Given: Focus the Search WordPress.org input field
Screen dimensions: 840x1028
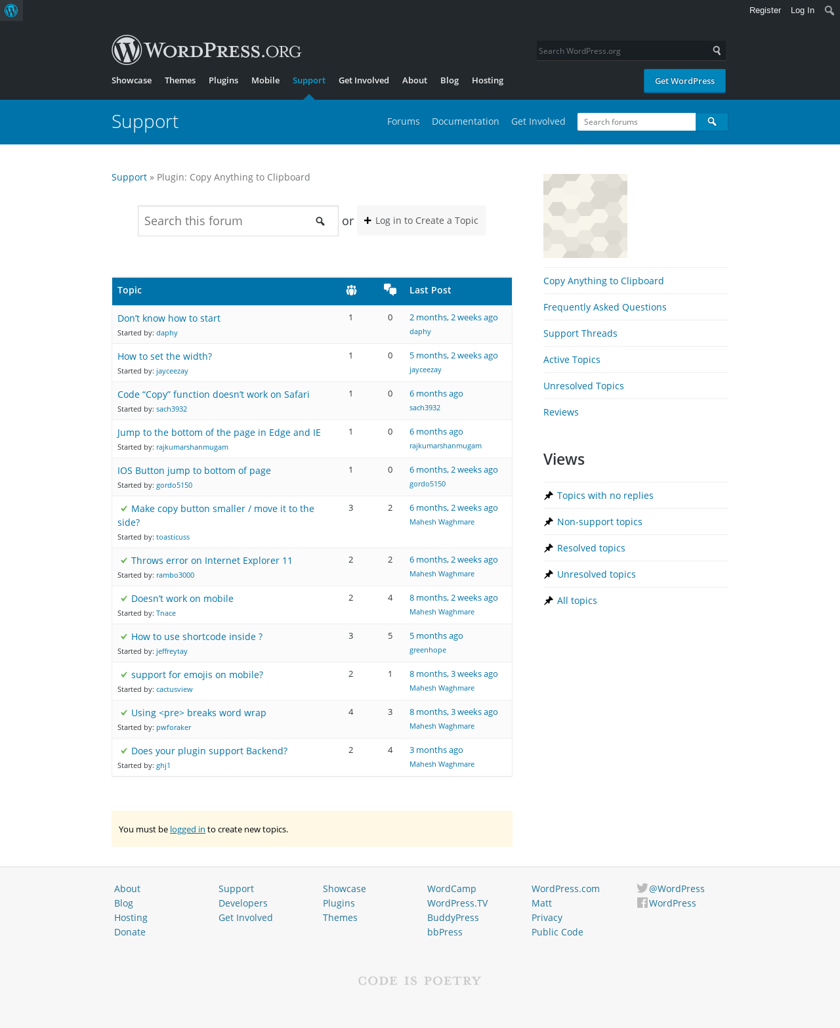Looking at the screenshot, I should (x=623, y=51).
